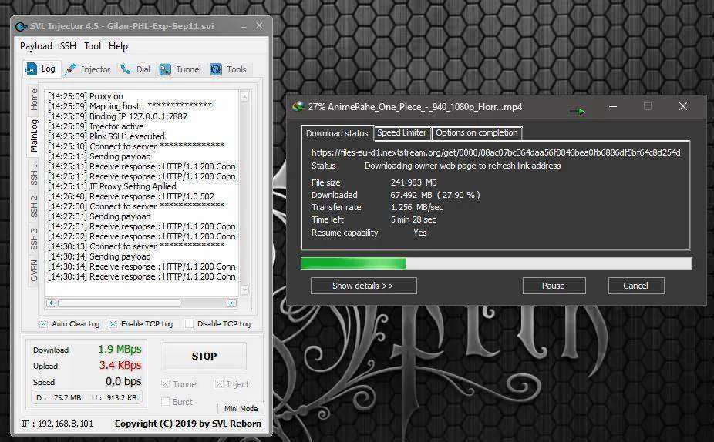Select the SSH 2 vertical tab
This screenshot has height=442, width=714.
click(34, 206)
